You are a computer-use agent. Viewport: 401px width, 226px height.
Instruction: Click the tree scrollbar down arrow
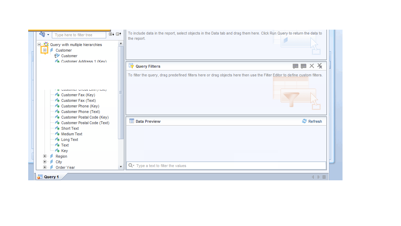121,166
